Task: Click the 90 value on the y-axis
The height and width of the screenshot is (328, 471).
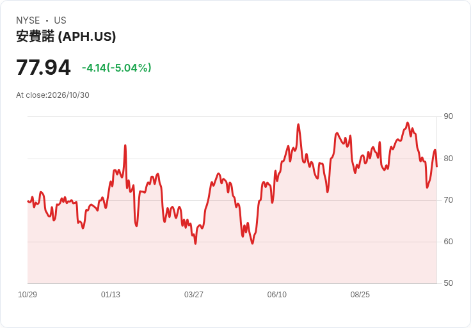Action: point(448,116)
